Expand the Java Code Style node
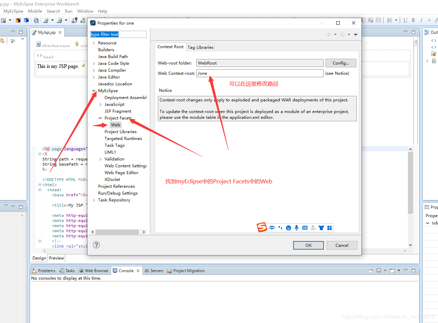 click(x=94, y=64)
